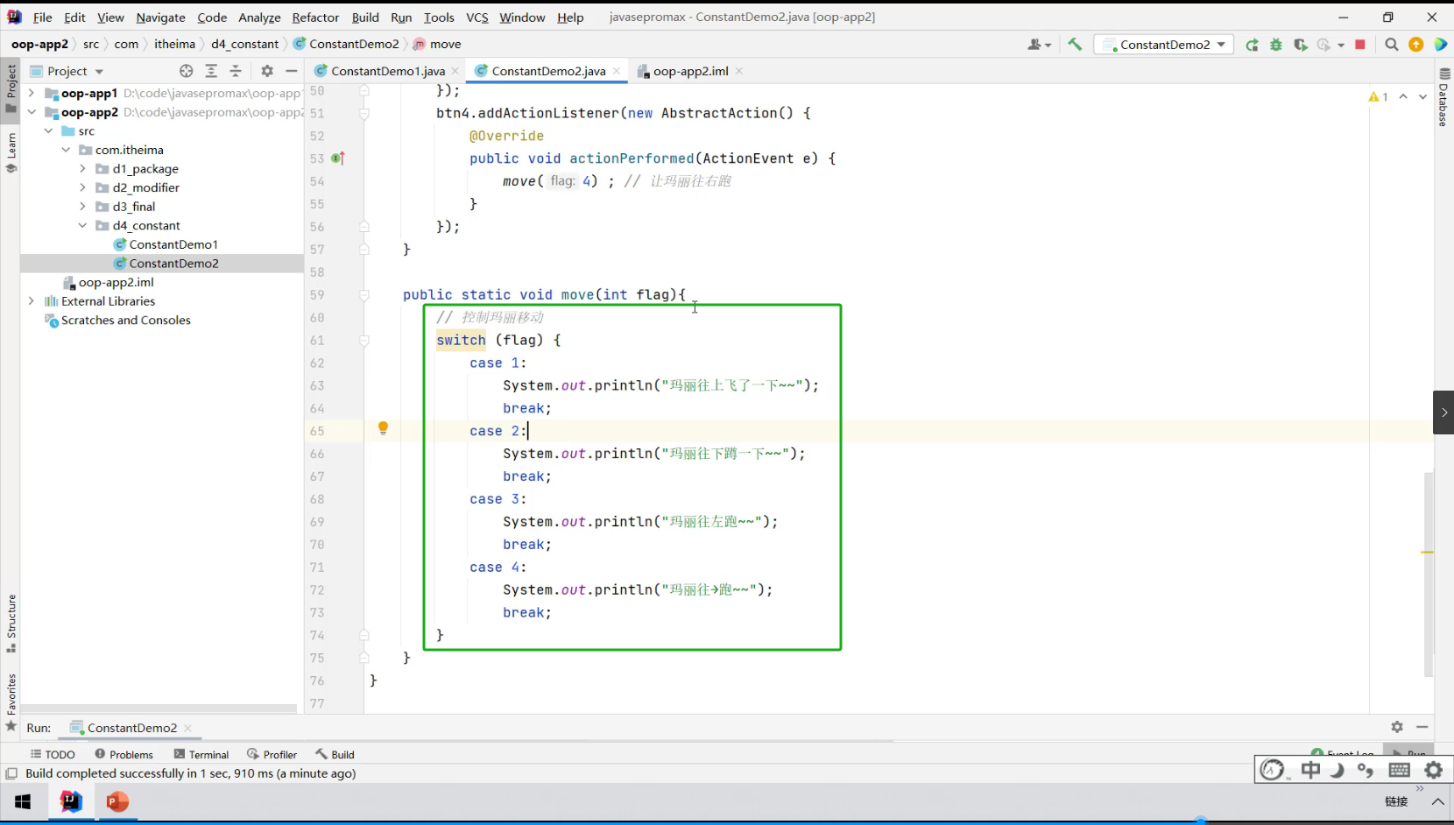The width and height of the screenshot is (1454, 825).
Task: Click the override gutter icon on line 53
Action: coord(338,159)
